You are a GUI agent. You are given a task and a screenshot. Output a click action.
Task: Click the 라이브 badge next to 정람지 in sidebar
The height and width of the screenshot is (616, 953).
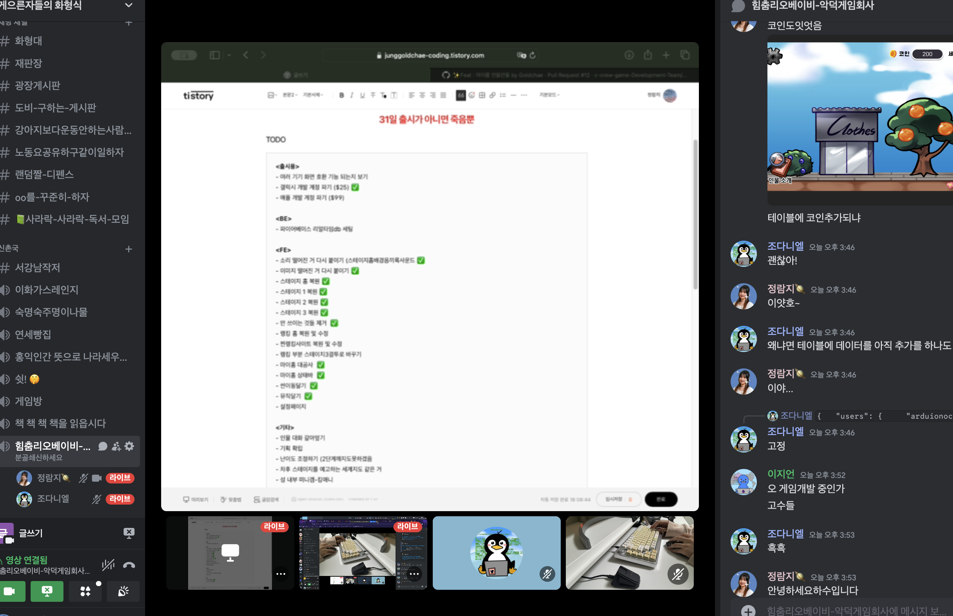(x=120, y=478)
